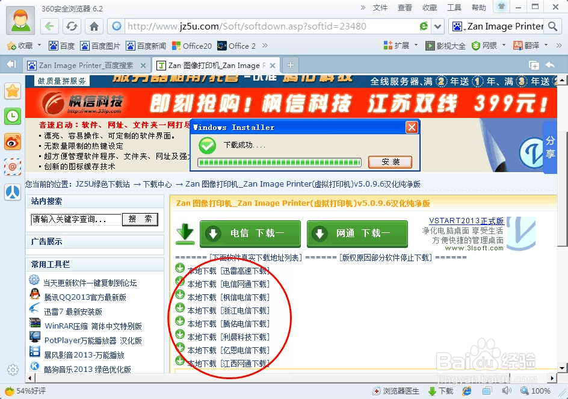
Task: Open a new tab with plus button
Action: [x=290, y=65]
